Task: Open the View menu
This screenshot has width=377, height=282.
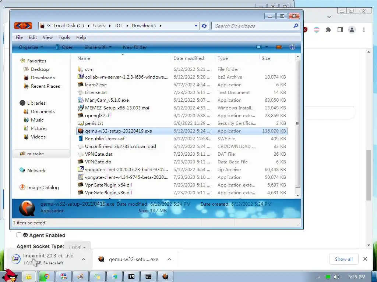Action: coord(47,37)
